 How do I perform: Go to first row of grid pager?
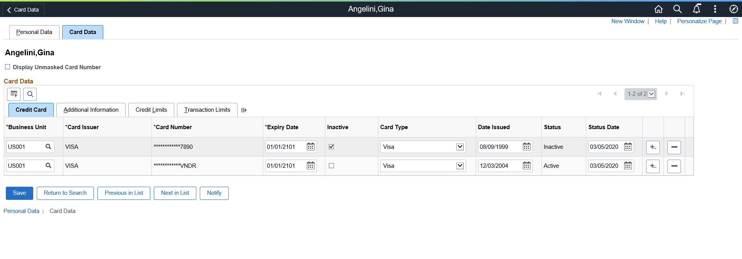click(599, 94)
